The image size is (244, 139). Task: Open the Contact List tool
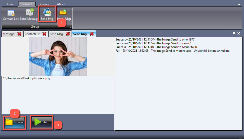coord(11,15)
